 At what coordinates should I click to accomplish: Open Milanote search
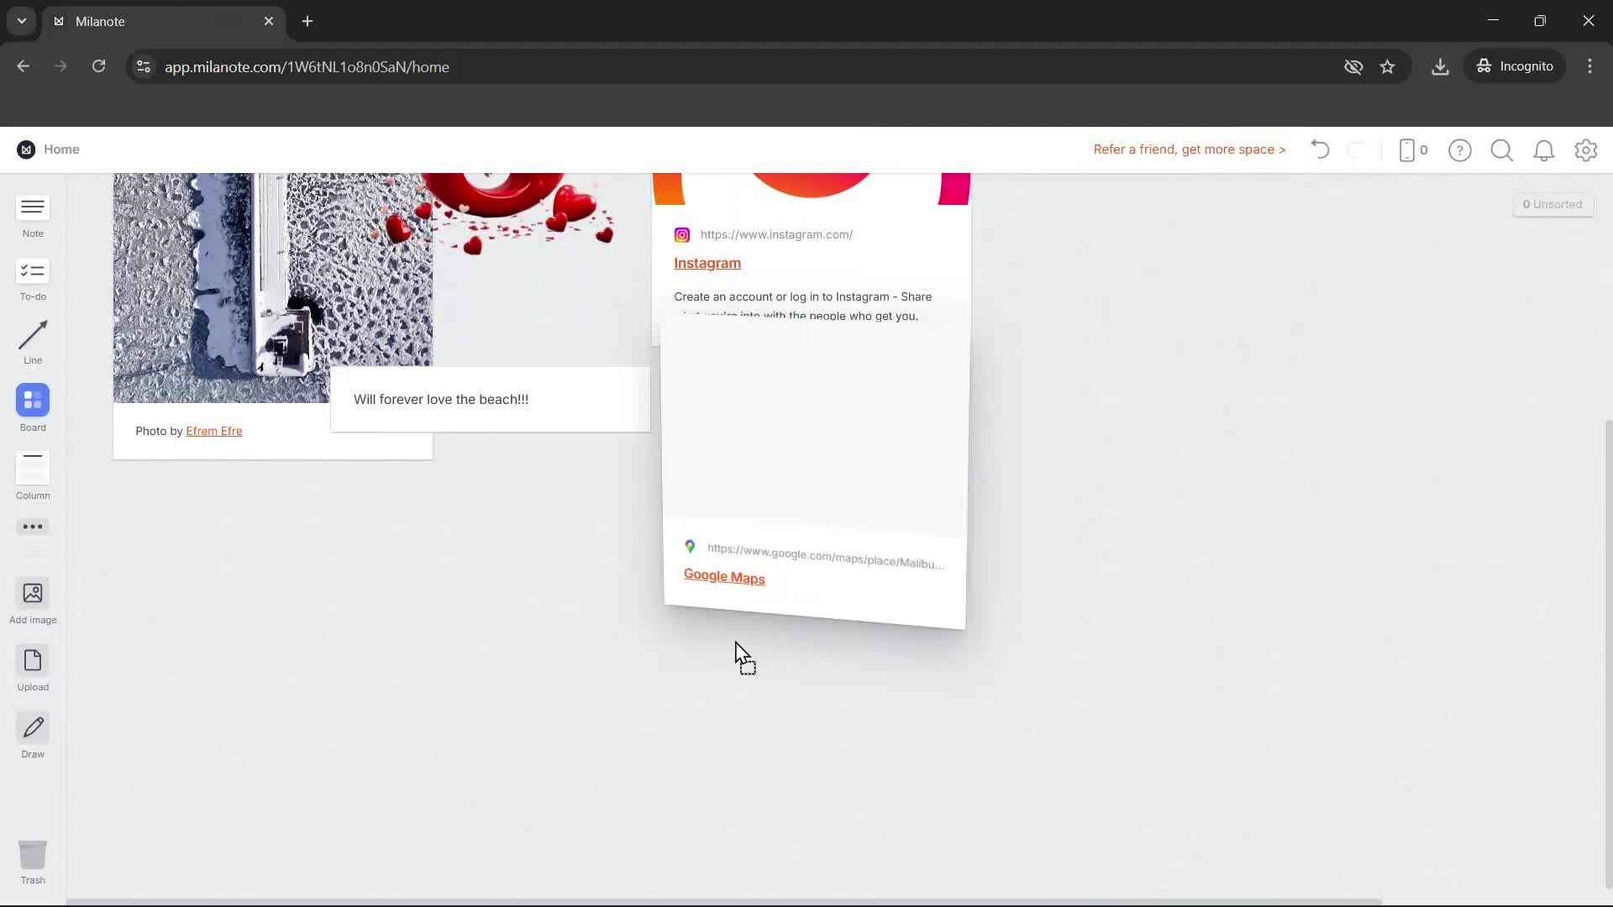(x=1501, y=150)
